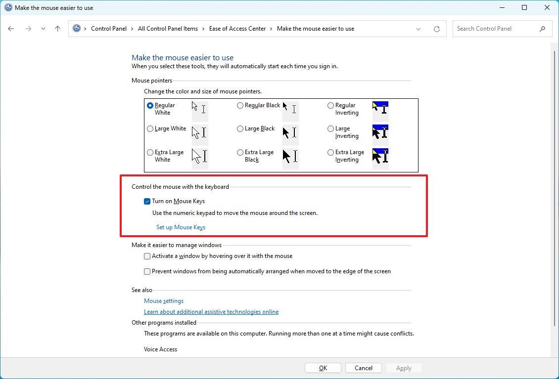
Task: Refresh the current Control Panel page
Action: [x=437, y=29]
